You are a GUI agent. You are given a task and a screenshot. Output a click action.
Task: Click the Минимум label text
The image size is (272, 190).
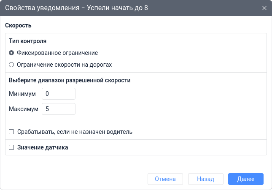pos(22,94)
